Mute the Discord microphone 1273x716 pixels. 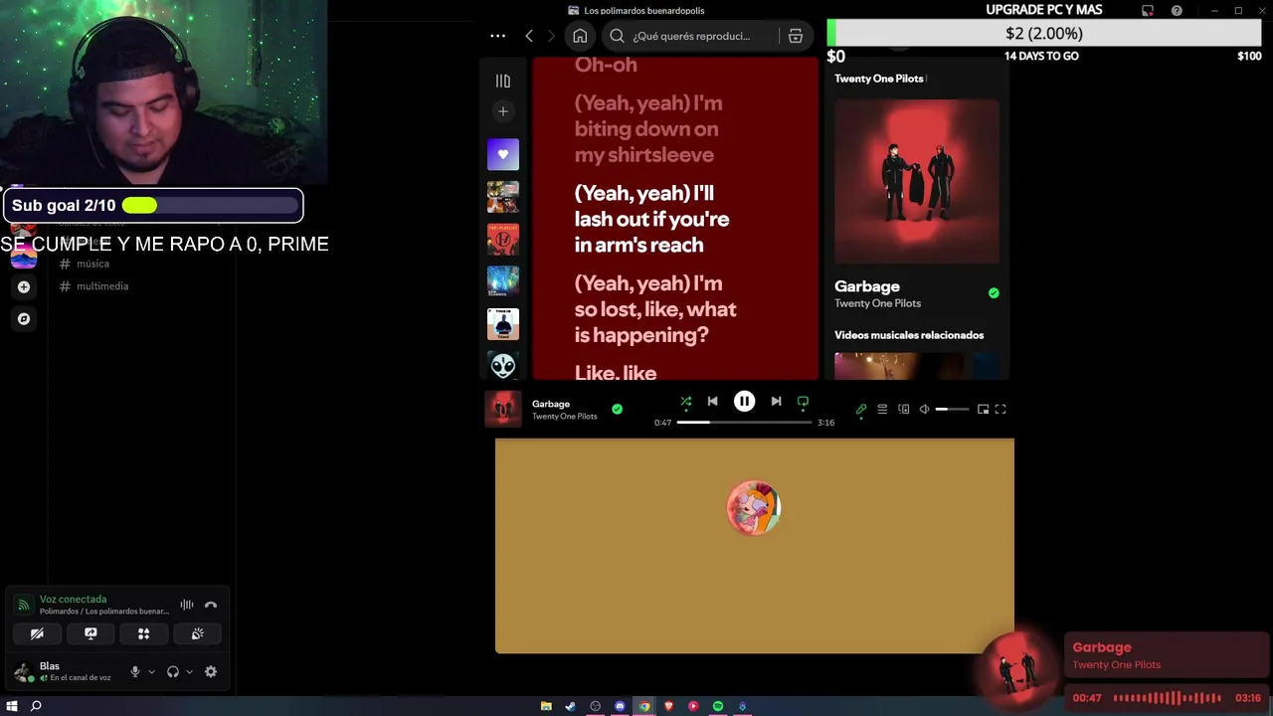(x=135, y=671)
